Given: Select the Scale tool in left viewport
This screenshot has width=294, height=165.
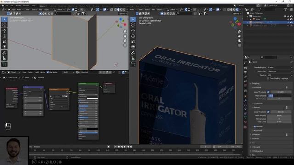Looking at the screenshot, I should tap(4, 41).
